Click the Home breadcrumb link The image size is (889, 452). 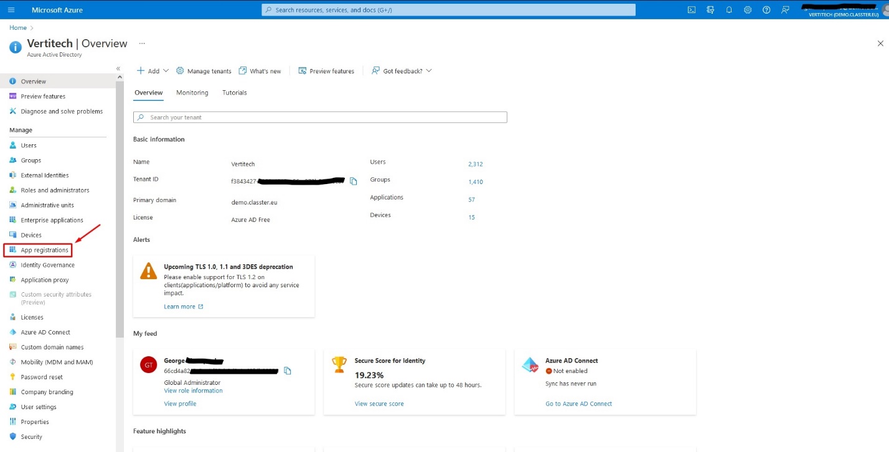18,27
